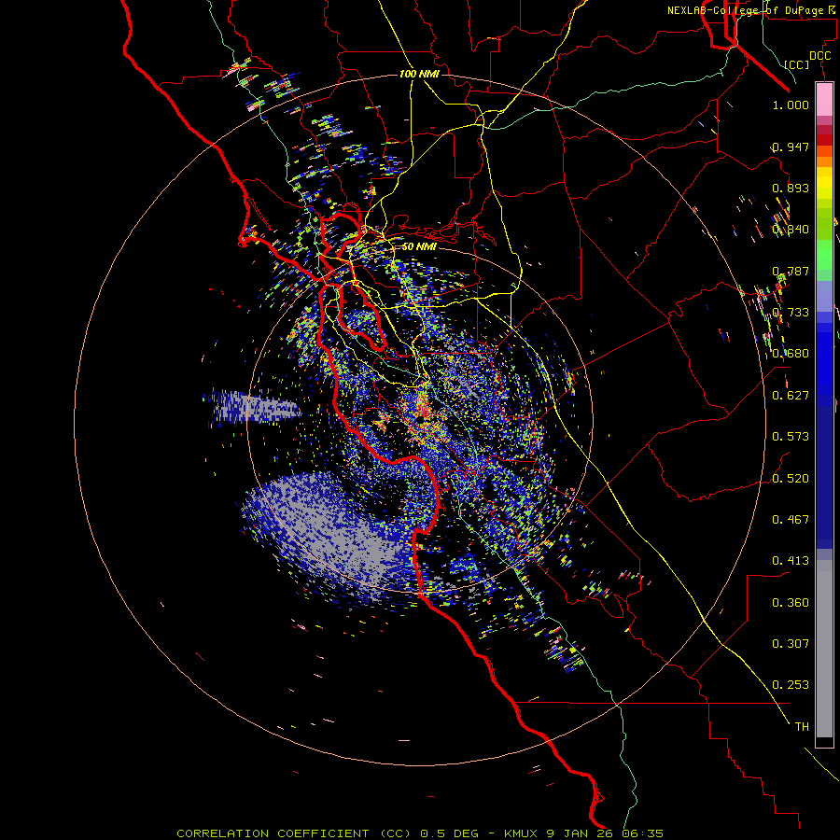Screen dimensions: 840x840
Task: Click the narrow blue-gray echo streak west of coast
Action: [252, 406]
